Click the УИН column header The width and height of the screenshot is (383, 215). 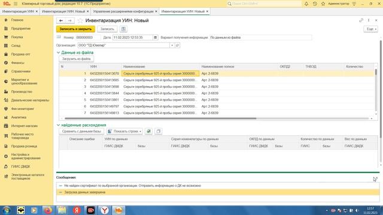point(105,66)
